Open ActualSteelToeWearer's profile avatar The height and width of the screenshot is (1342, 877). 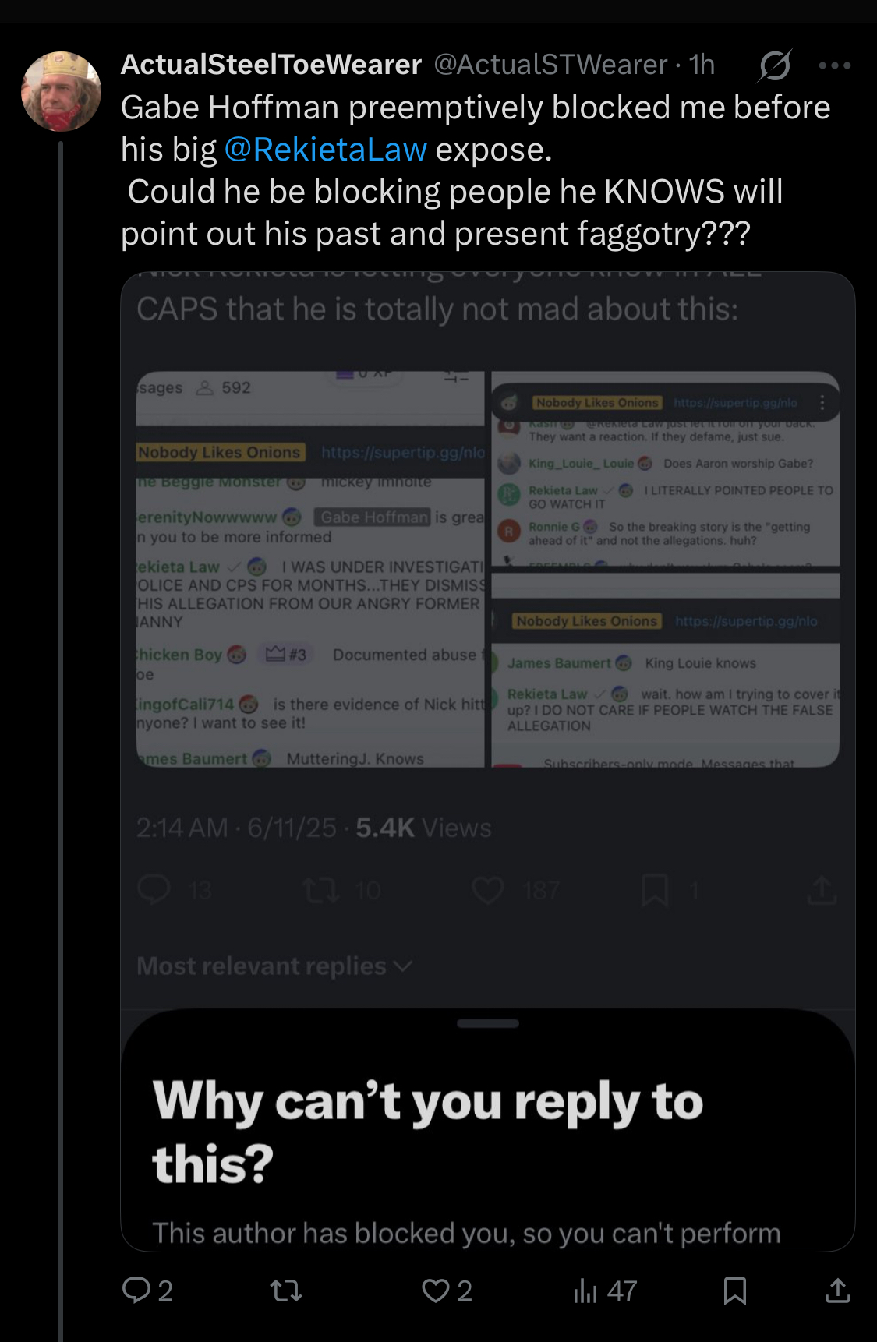pyautogui.click(x=61, y=91)
